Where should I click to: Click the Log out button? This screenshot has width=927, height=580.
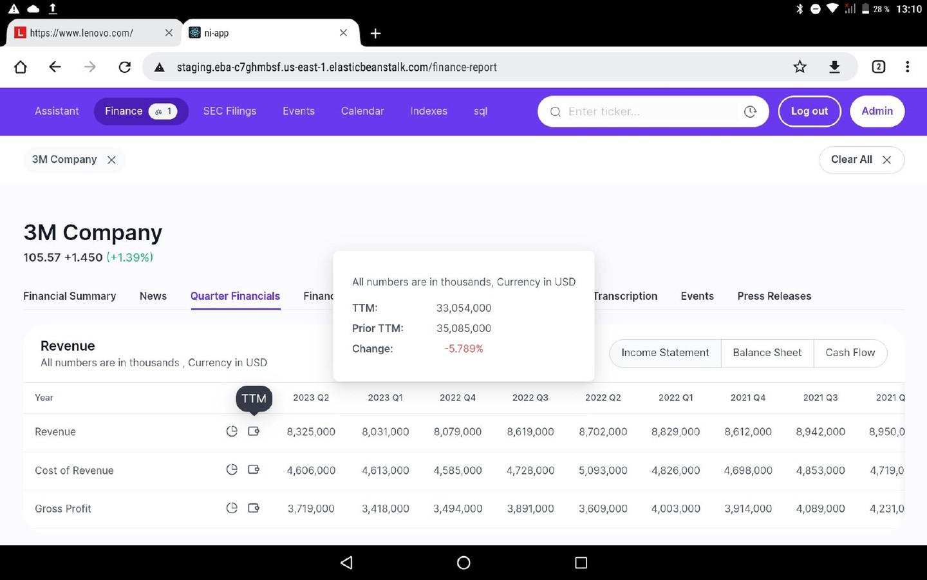tap(809, 111)
